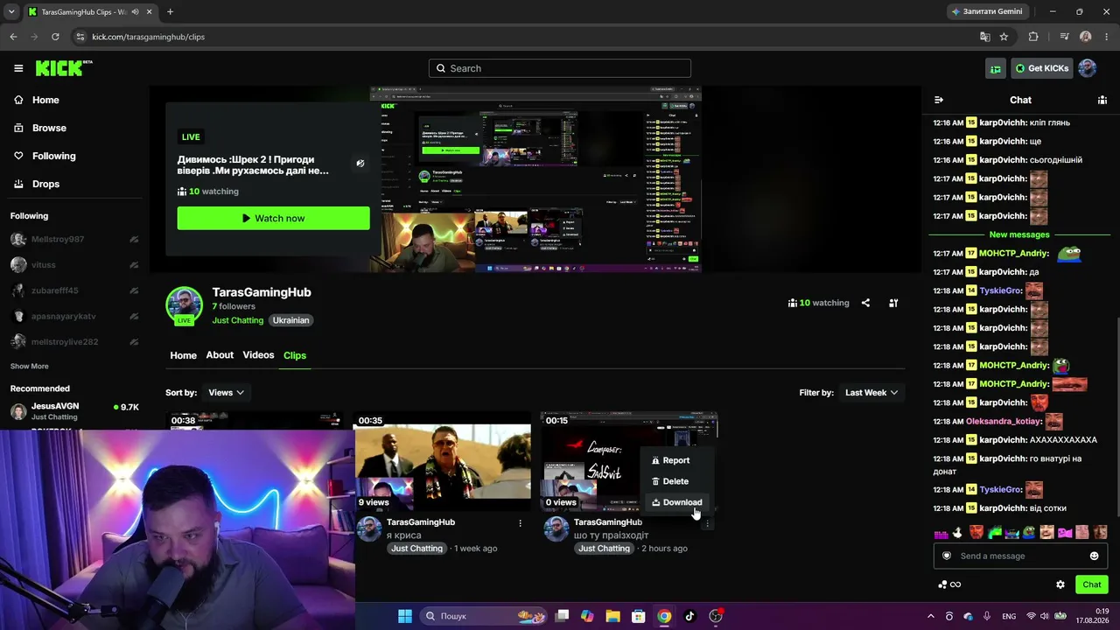The width and height of the screenshot is (1120, 630).
Task: Switch to the About tab
Action: [x=220, y=355]
